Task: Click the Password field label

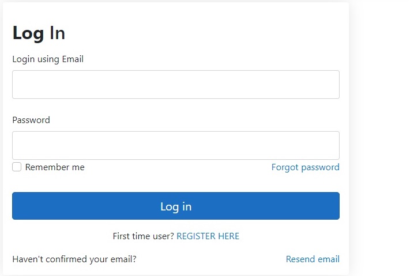Action: tap(31, 120)
